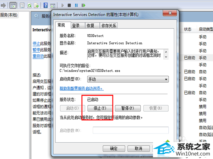Viewport: 213px width, 159px height.
Task: Click the pause service toolbar icon
Action: coord(76,5)
